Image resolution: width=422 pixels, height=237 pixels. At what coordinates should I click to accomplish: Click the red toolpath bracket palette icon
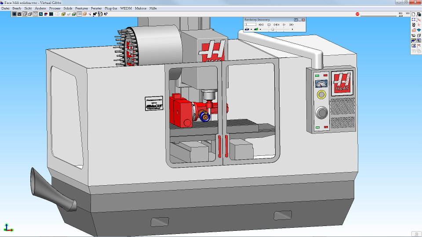[419, 46]
